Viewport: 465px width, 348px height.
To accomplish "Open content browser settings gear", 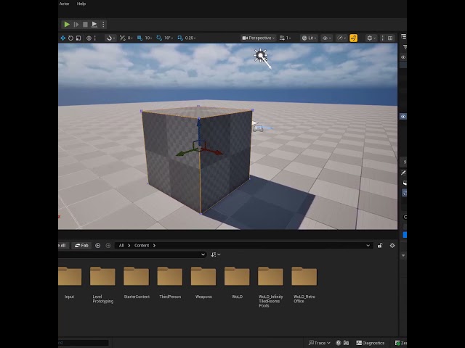I will click(x=392, y=245).
